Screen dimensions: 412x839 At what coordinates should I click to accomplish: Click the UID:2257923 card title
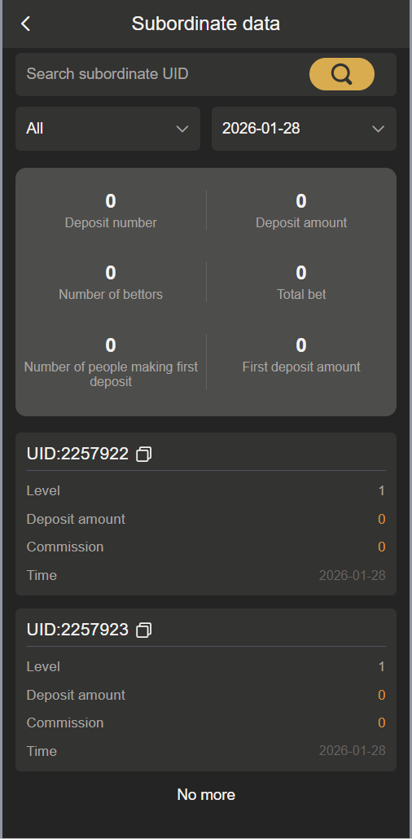point(77,629)
